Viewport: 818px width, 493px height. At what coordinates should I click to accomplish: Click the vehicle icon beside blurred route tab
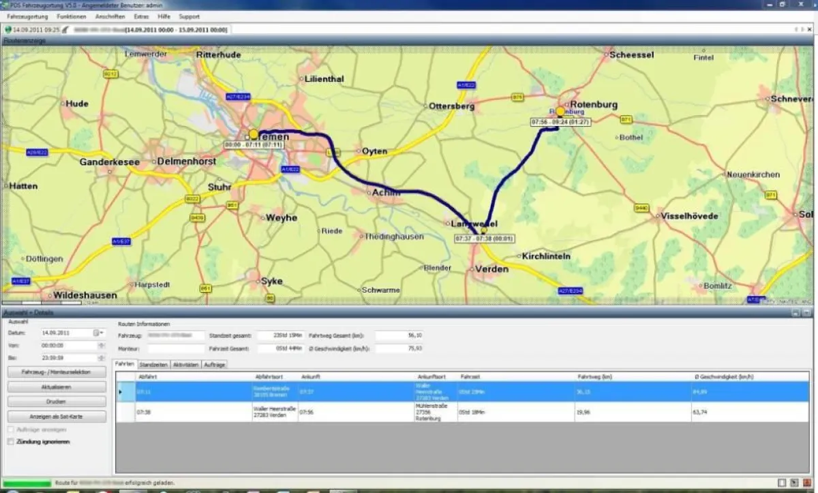tap(65, 30)
